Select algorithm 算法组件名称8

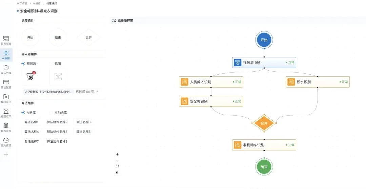[57, 141]
